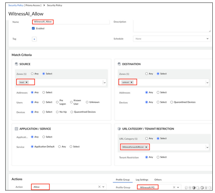The width and height of the screenshot is (215, 193).
Task: Click the Match Criteria heading
Action: point(22,55)
